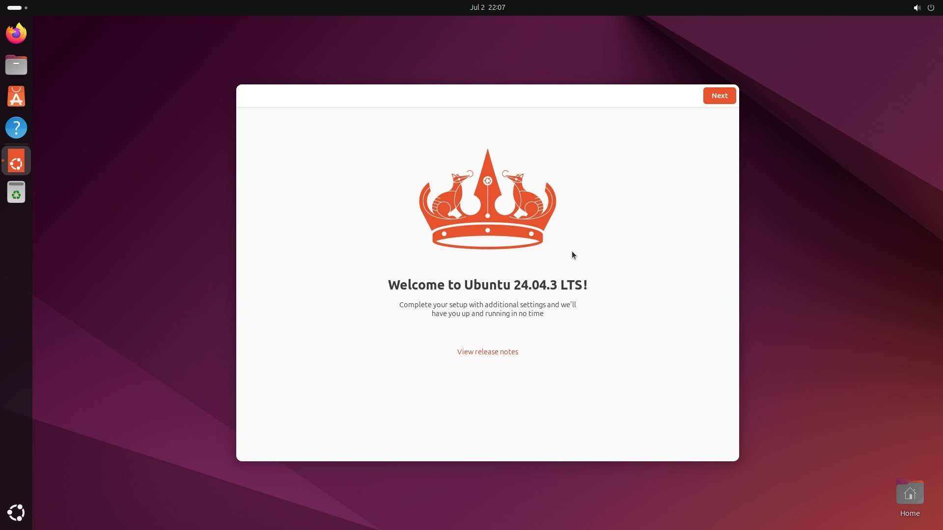Click the Welcome to Ubuntu heading text

tap(487, 285)
